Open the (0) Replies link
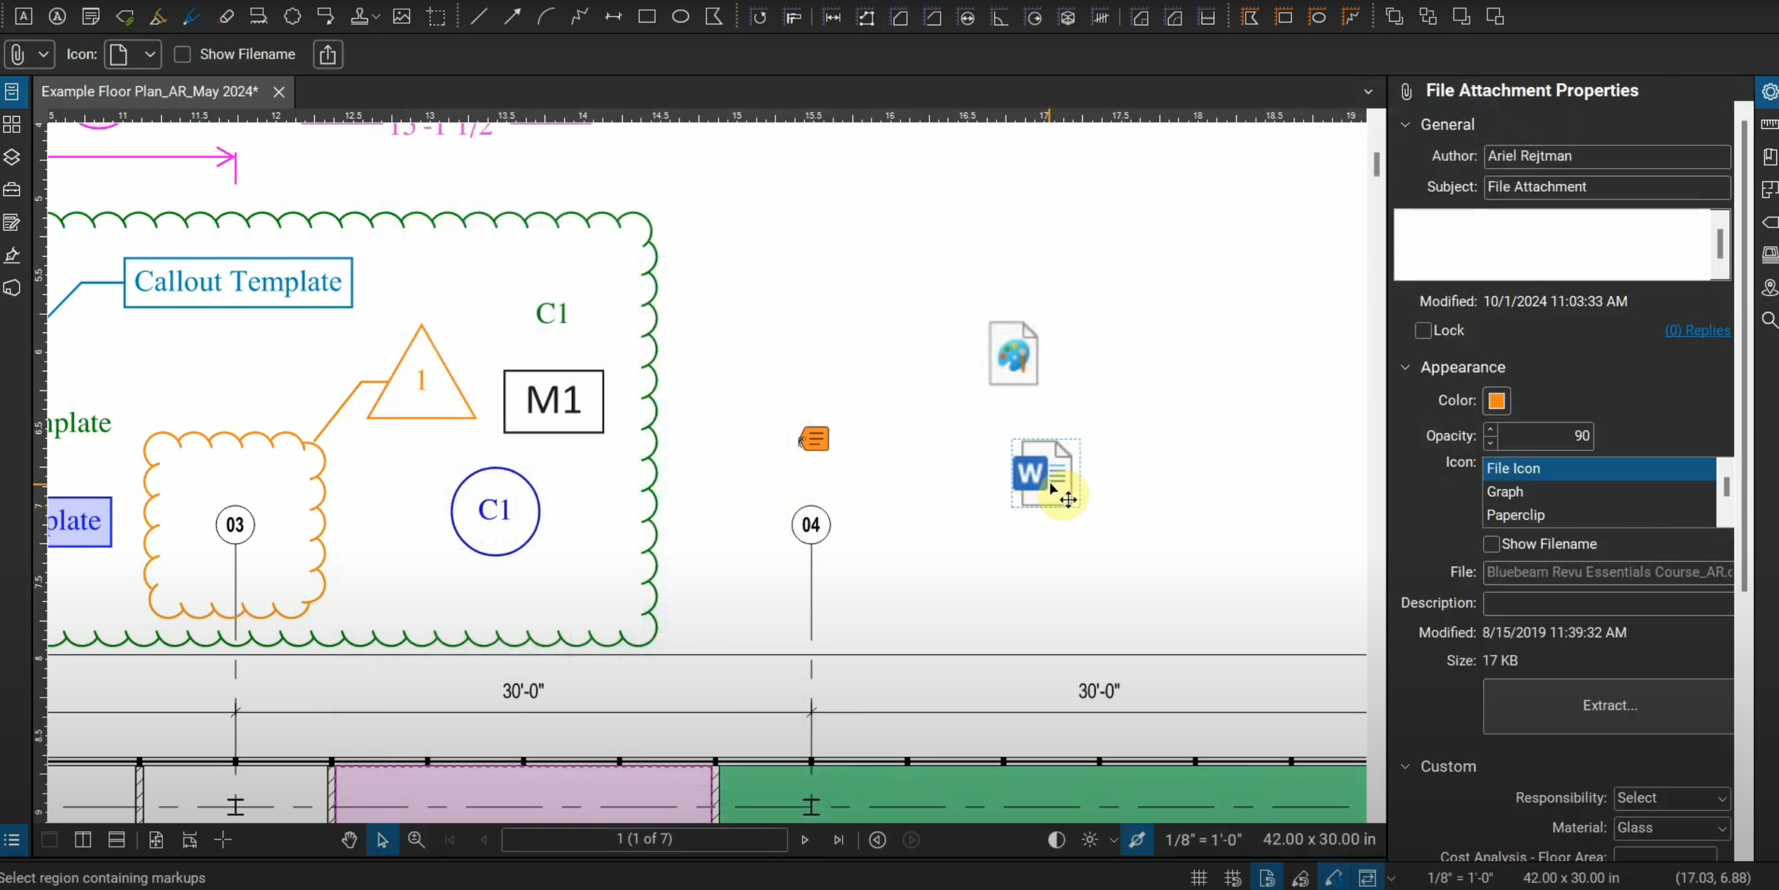 pyautogui.click(x=1699, y=330)
